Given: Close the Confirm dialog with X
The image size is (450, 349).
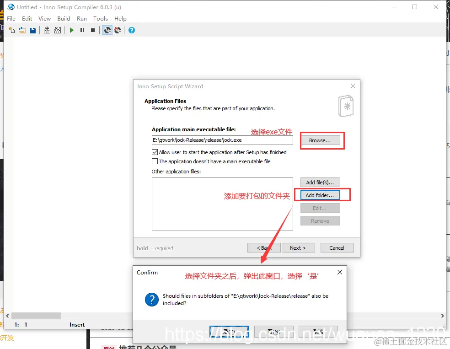Looking at the screenshot, I should 340,272.
